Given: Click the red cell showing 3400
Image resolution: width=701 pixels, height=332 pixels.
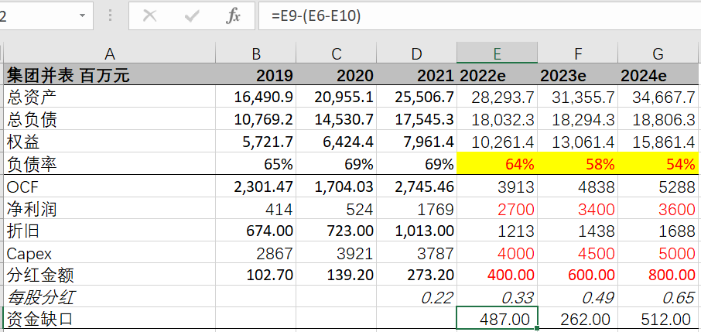Looking at the screenshot, I should [x=578, y=208].
